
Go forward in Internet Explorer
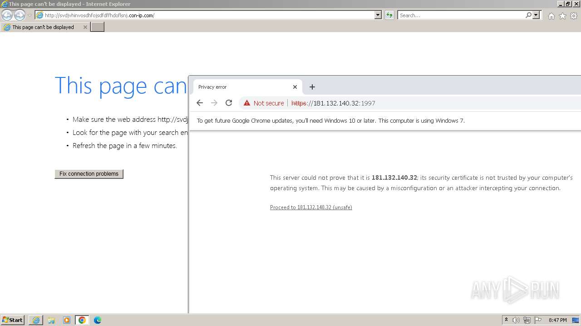coord(20,15)
